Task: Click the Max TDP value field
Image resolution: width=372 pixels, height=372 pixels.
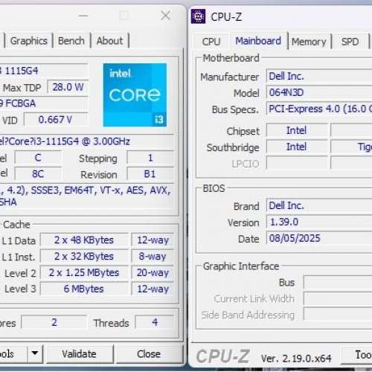Action: (x=68, y=87)
